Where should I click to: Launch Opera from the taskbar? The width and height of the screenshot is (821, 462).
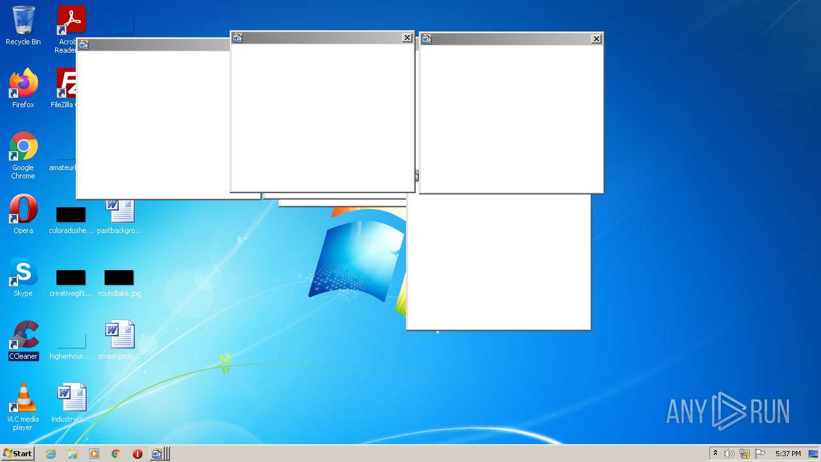(137, 454)
